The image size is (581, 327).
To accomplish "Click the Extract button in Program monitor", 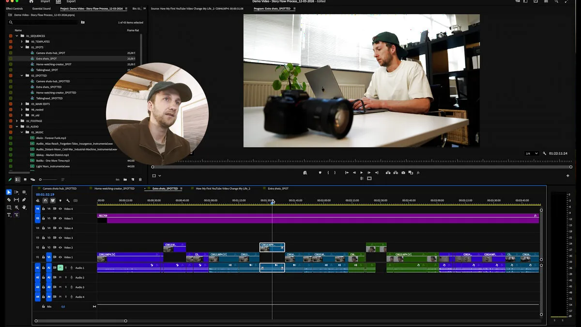I will click(396, 172).
